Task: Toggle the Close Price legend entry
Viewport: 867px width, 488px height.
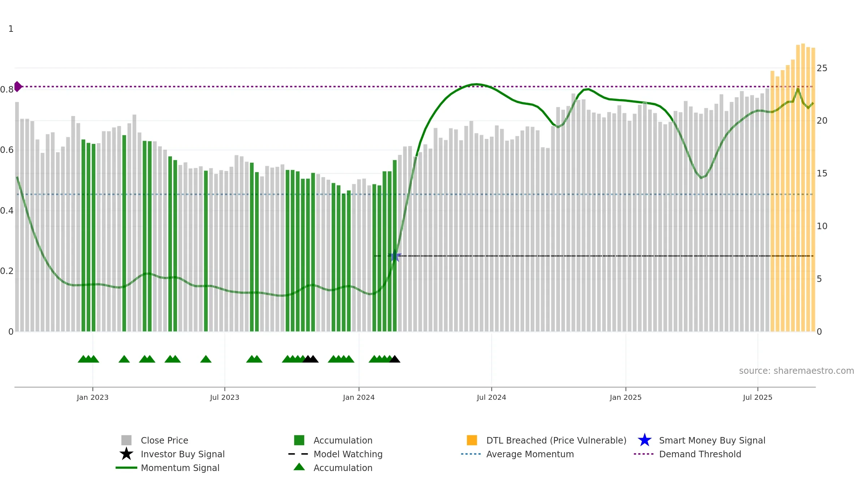Action: [164, 440]
